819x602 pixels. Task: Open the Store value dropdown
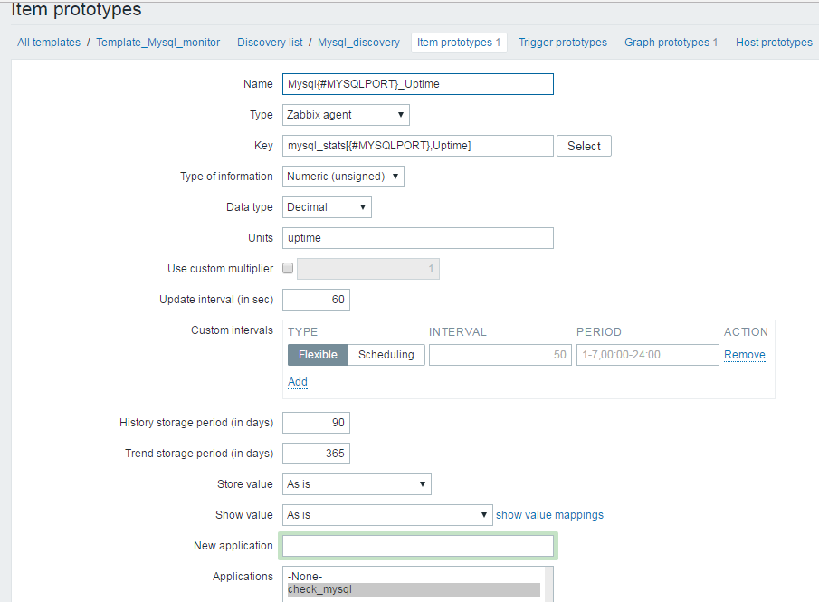click(x=357, y=484)
